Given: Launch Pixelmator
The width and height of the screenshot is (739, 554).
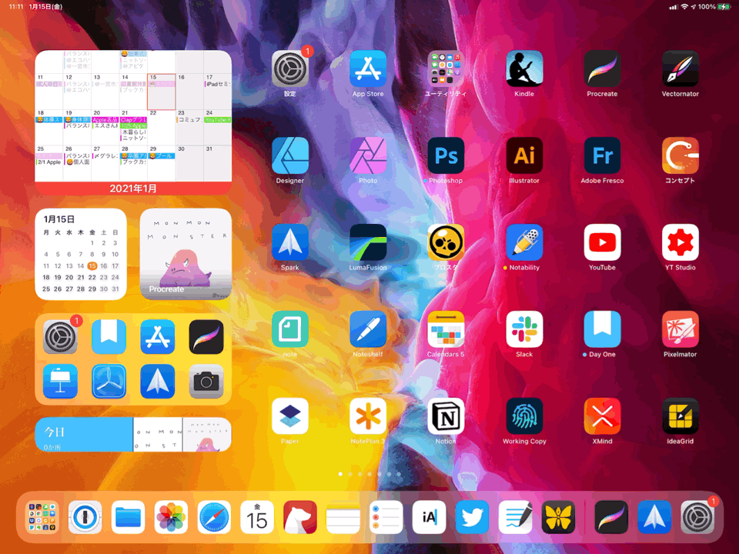Looking at the screenshot, I should click(x=680, y=329).
